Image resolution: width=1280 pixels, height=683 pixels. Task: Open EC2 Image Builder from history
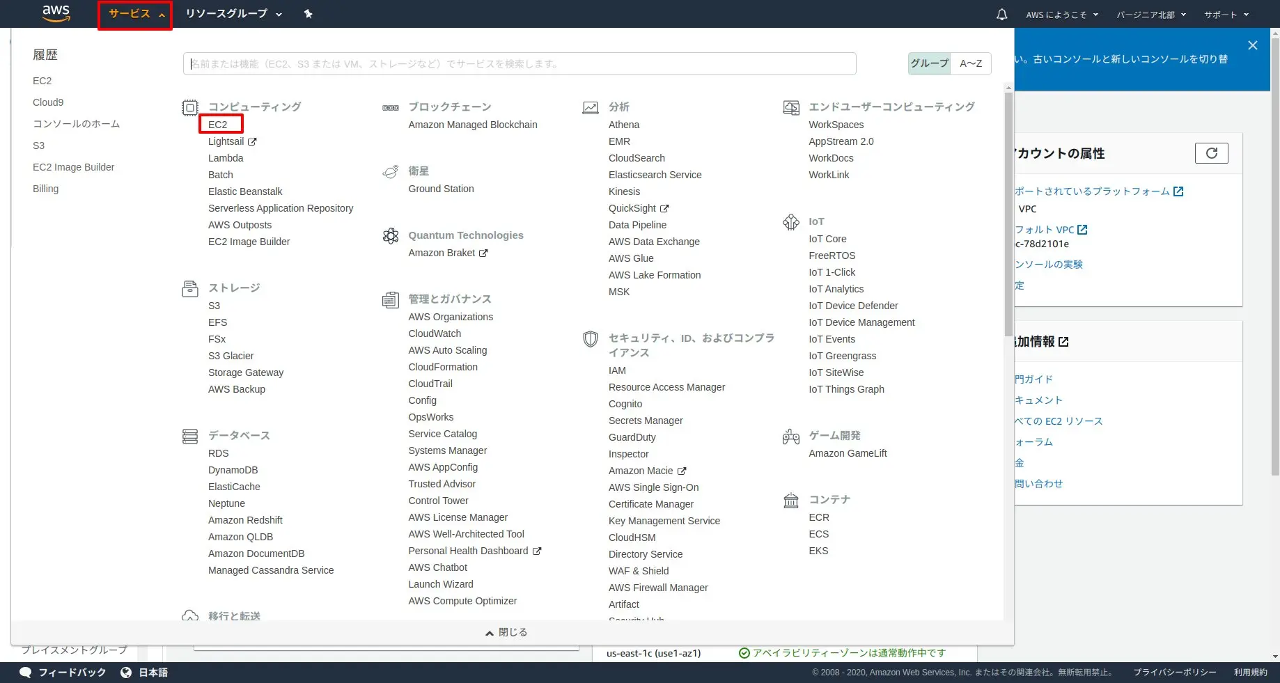(x=74, y=167)
